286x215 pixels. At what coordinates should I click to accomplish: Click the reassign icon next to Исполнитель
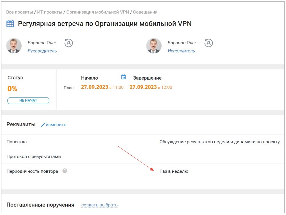pyautogui.click(x=209, y=43)
